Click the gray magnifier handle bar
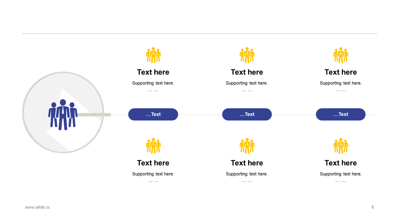This screenshot has height=224, width=399. point(94,115)
